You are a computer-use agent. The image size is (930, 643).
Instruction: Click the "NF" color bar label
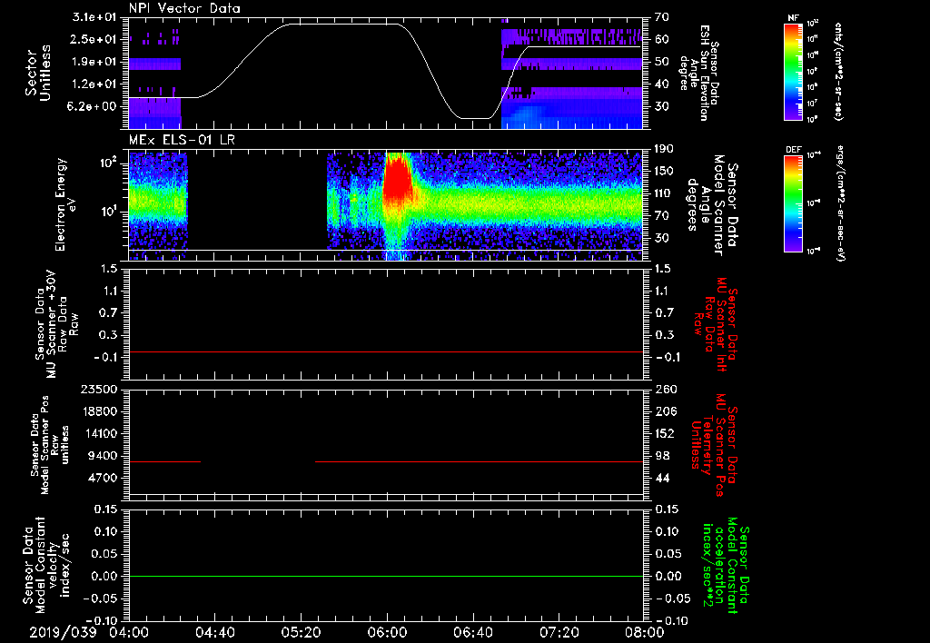[793, 18]
